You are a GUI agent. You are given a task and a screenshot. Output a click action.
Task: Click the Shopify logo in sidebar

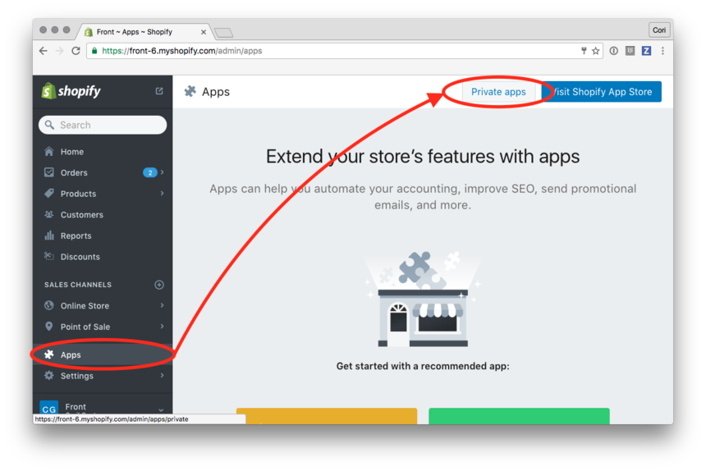point(71,91)
